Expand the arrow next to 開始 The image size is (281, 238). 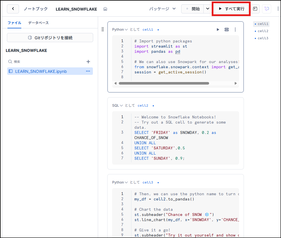[208, 9]
